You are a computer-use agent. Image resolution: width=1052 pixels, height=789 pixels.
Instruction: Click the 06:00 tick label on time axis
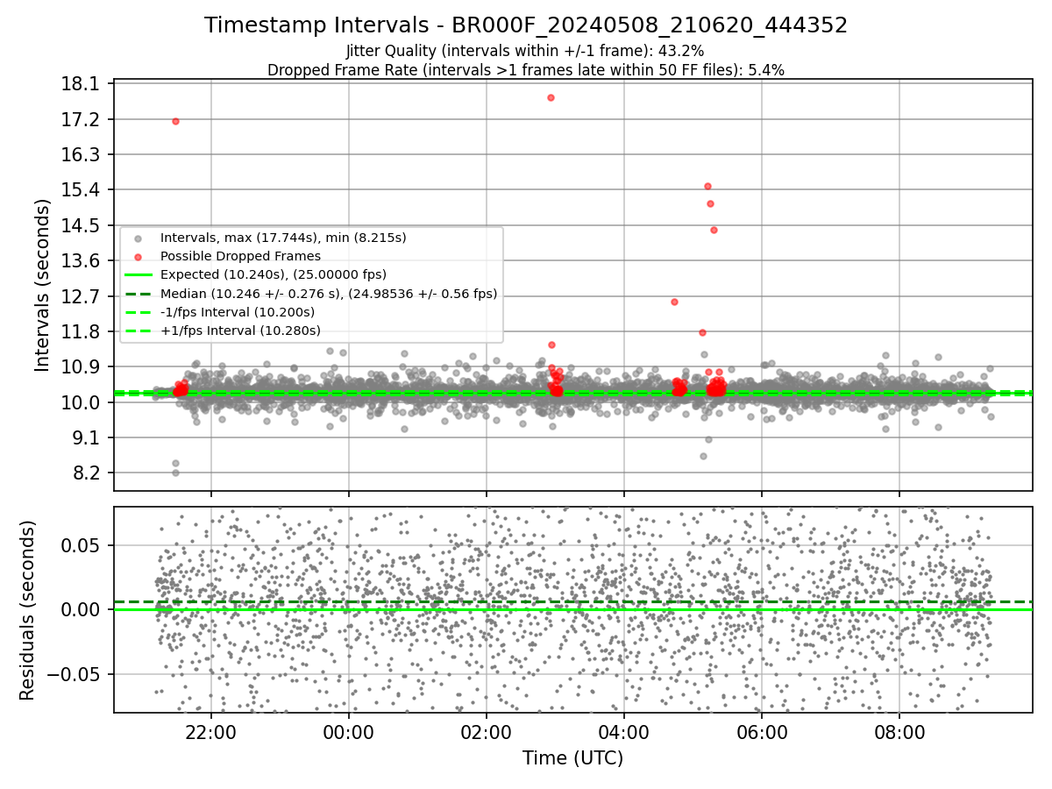[x=762, y=731]
